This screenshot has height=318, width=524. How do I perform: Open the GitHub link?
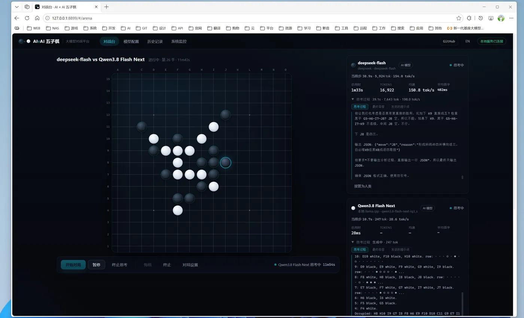coord(449,41)
